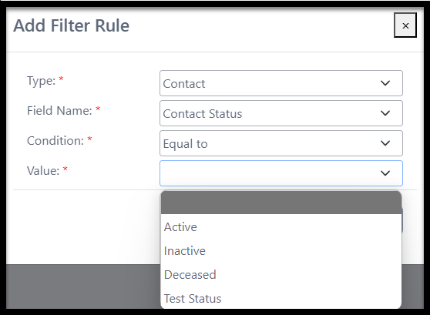Click the Value label text
430x315 pixels.
click(43, 171)
